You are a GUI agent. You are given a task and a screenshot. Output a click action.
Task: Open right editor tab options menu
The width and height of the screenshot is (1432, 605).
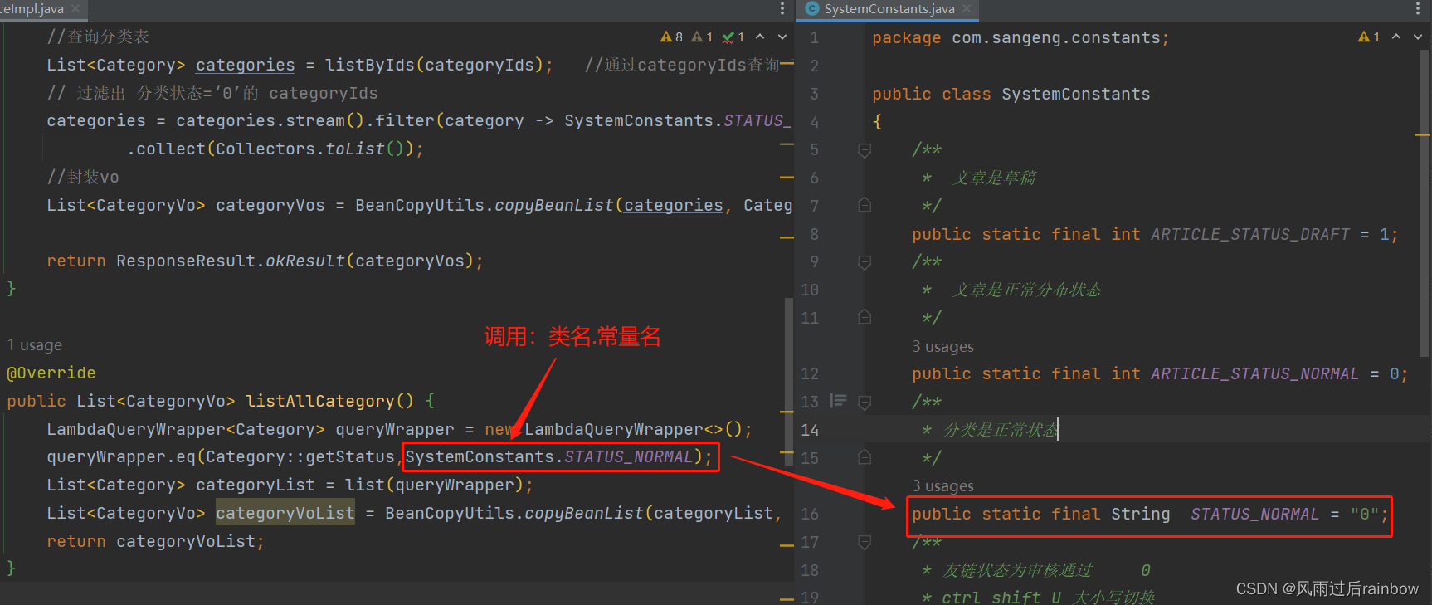[x=1418, y=8]
